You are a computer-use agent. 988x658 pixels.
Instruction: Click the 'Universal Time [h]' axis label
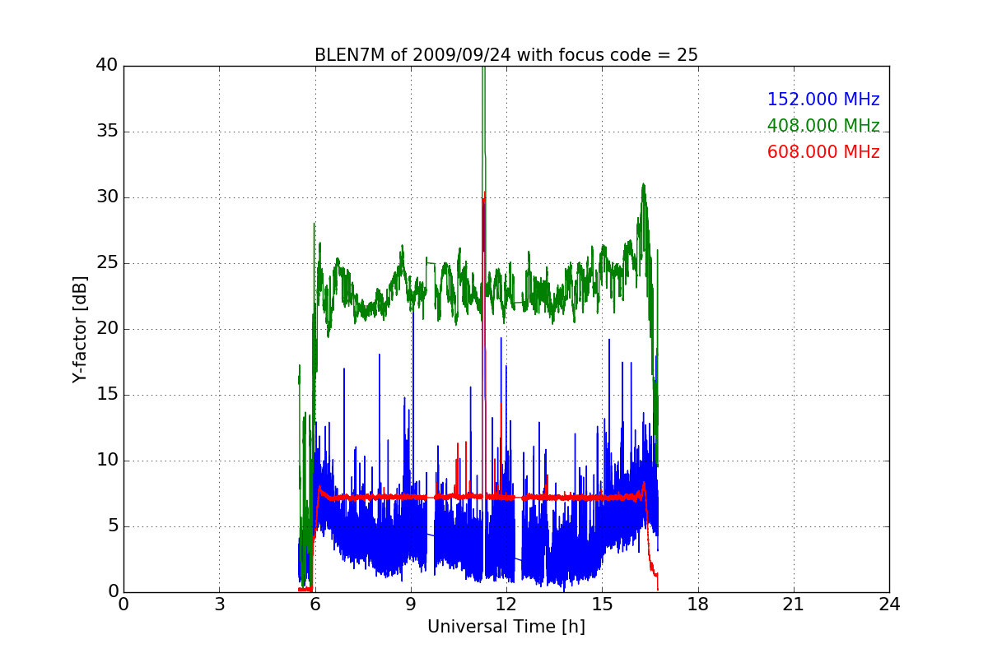506,627
